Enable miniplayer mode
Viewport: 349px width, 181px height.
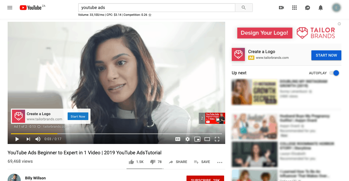click(x=197, y=139)
